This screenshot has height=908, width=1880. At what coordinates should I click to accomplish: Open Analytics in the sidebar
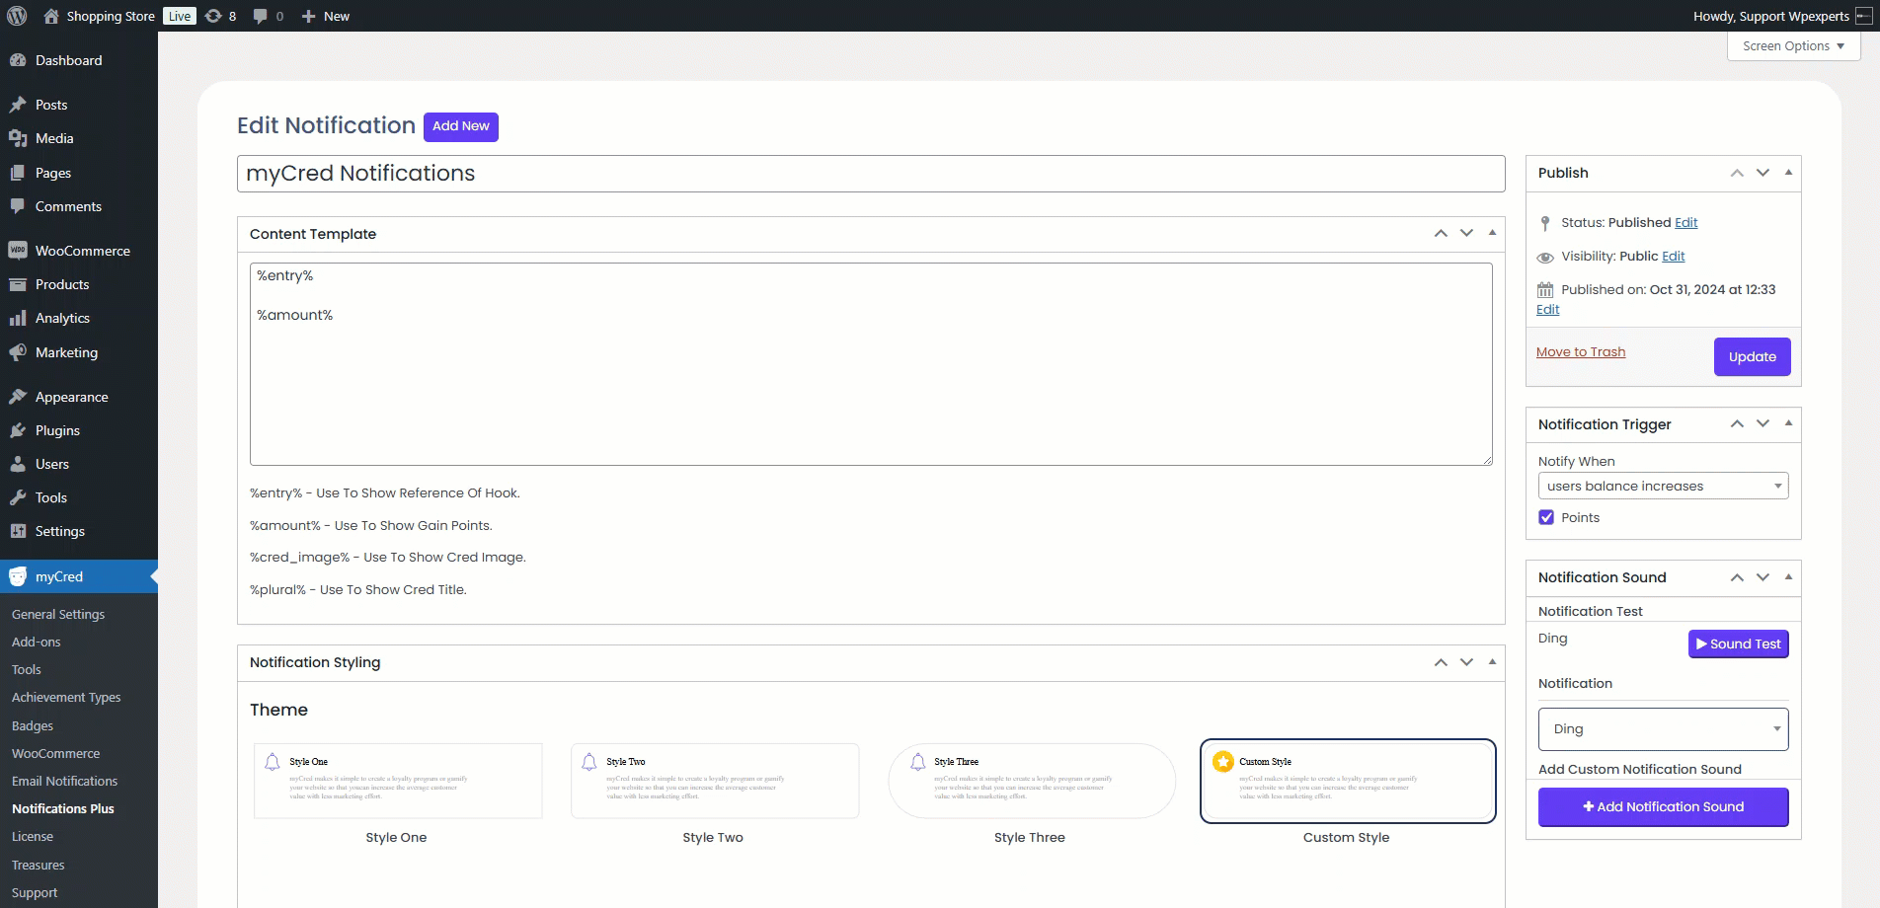pos(62,318)
